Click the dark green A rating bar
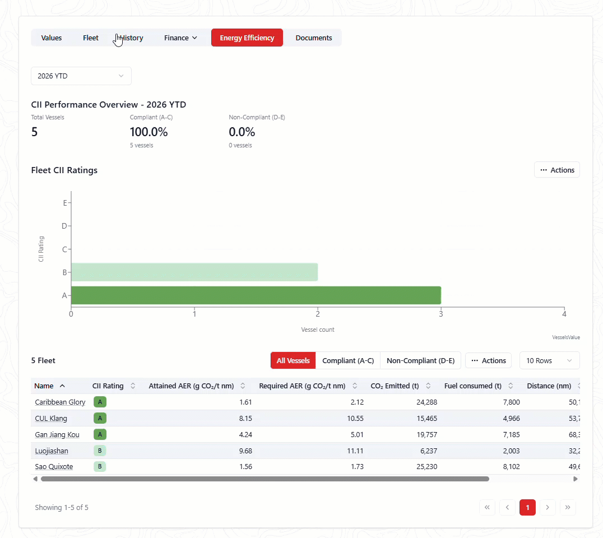 [256, 295]
